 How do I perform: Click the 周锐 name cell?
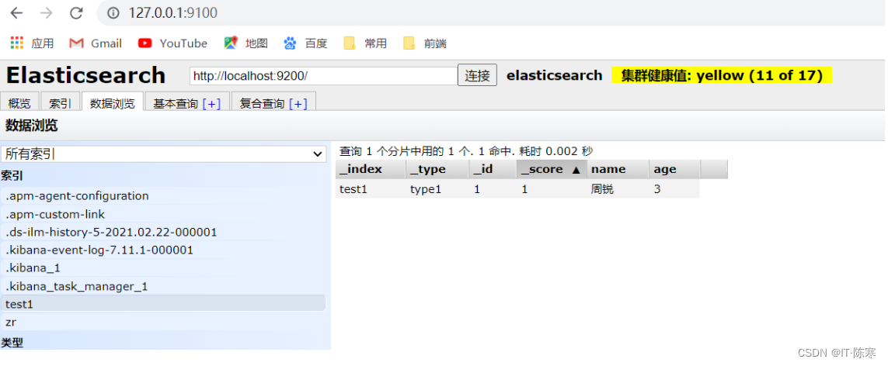click(618, 190)
